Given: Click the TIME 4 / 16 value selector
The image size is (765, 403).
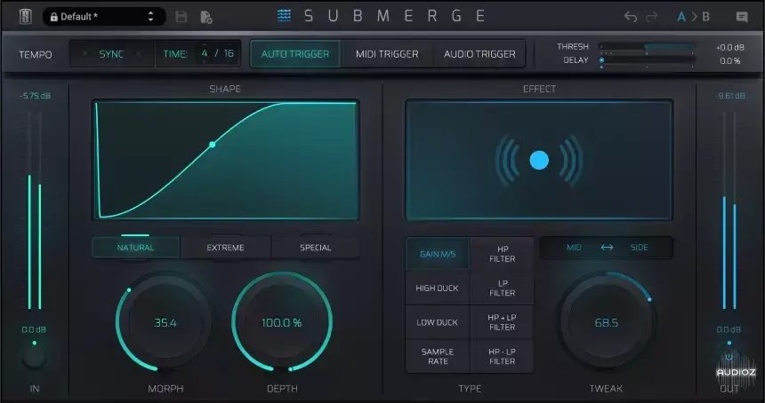Looking at the screenshot, I should (217, 54).
